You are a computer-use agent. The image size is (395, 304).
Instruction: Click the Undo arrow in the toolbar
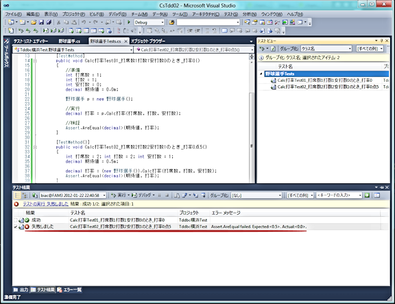pyautogui.click(x=84, y=22)
